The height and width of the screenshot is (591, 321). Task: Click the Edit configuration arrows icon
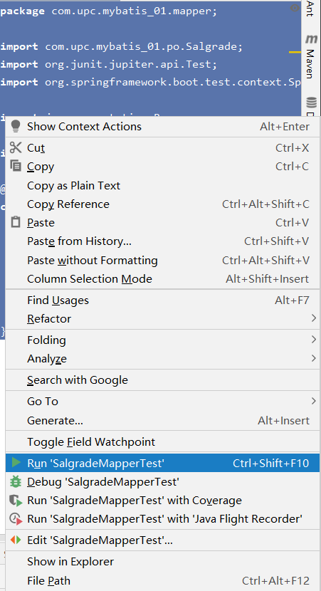pos(16,540)
